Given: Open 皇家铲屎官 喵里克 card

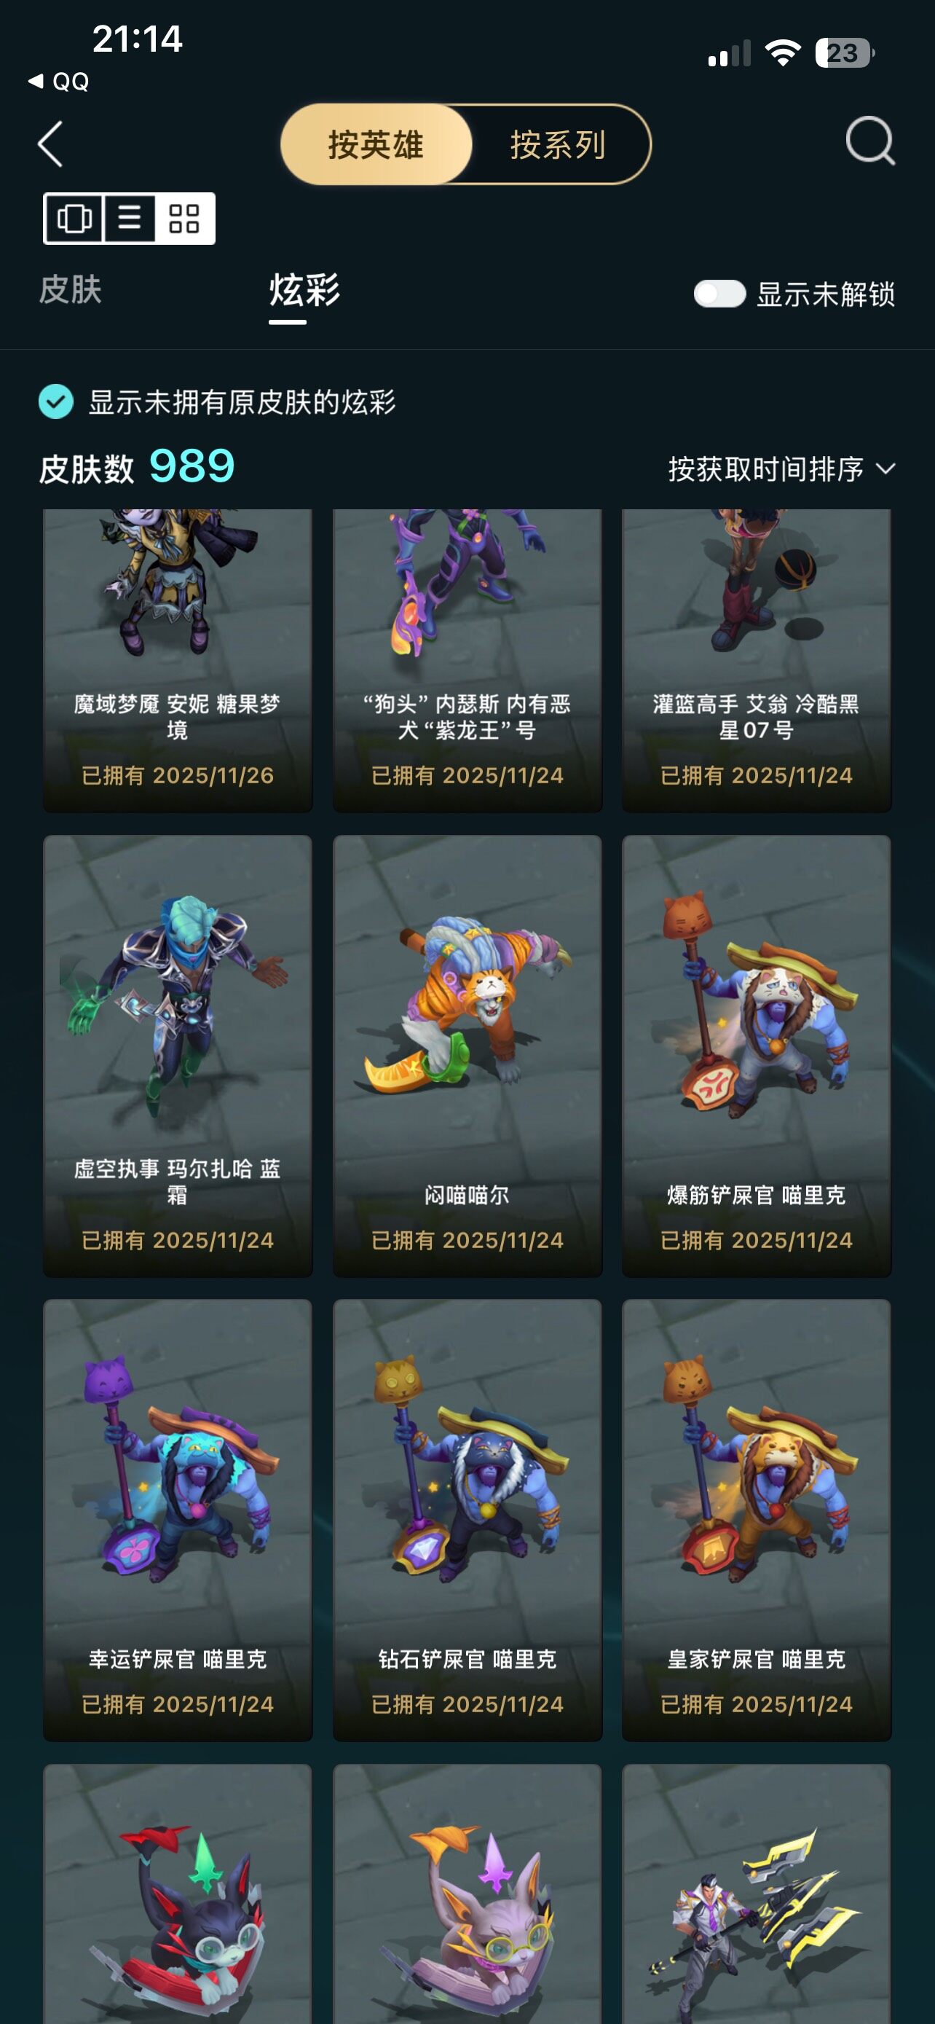Looking at the screenshot, I should point(756,1520).
